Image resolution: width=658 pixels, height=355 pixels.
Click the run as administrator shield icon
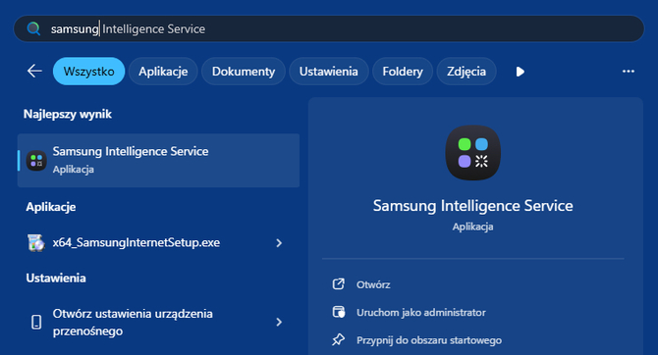tap(339, 312)
